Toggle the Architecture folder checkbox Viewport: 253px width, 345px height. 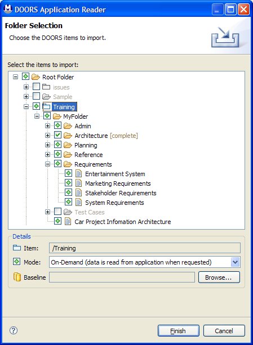click(x=57, y=135)
